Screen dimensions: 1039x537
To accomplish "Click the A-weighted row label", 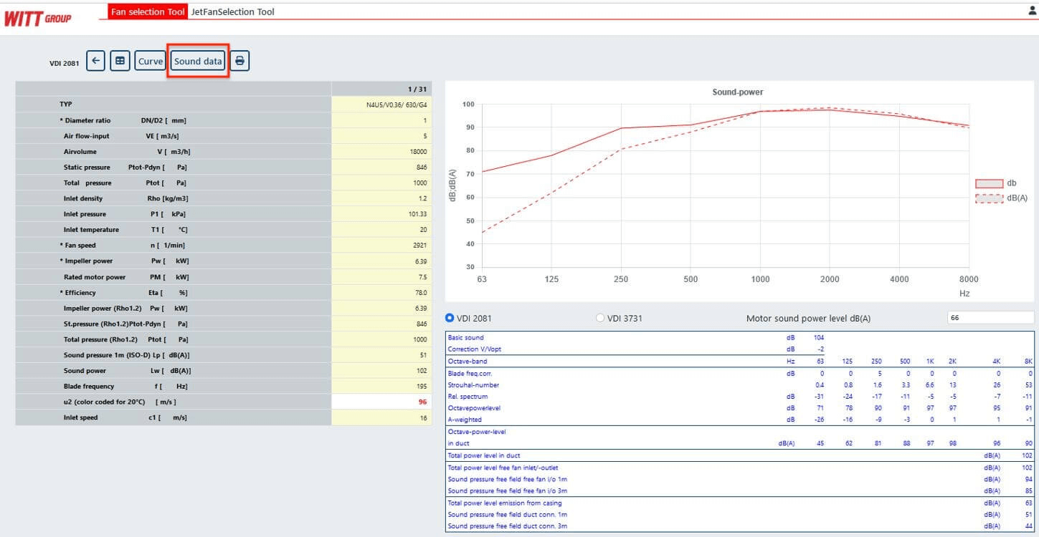I will click(x=465, y=420).
